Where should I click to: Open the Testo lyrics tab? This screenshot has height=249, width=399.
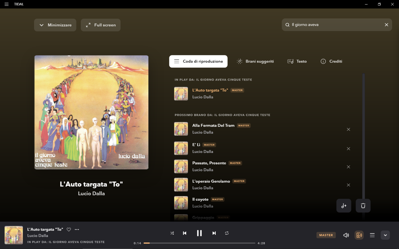point(297,61)
